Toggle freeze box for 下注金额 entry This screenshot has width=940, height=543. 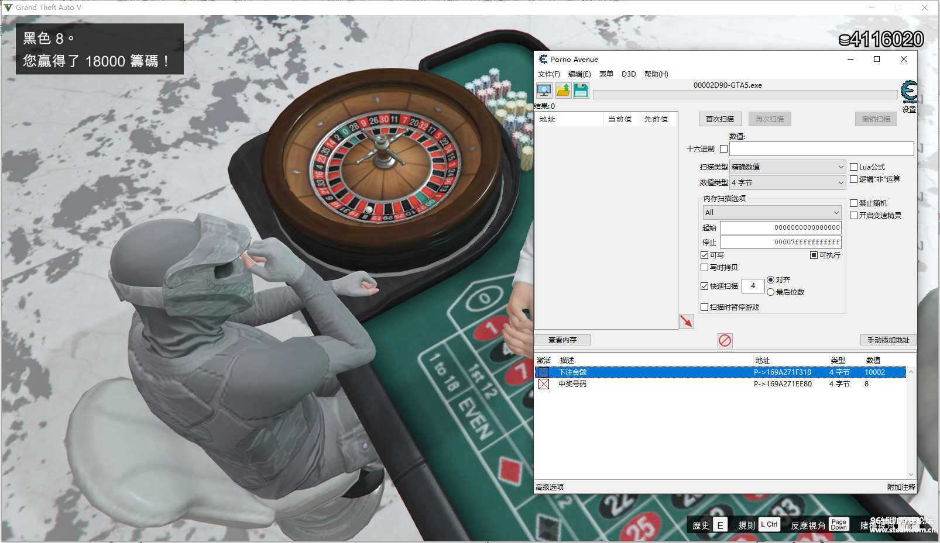(x=544, y=372)
